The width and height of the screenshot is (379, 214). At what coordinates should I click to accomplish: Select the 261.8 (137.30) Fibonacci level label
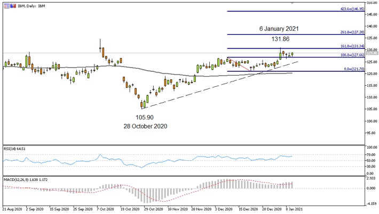352,32
